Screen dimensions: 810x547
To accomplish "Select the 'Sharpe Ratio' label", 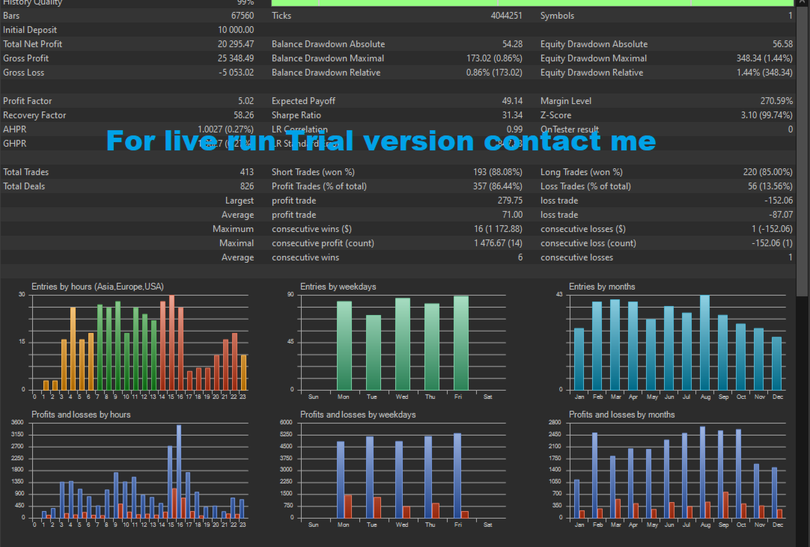I will click(x=296, y=115).
